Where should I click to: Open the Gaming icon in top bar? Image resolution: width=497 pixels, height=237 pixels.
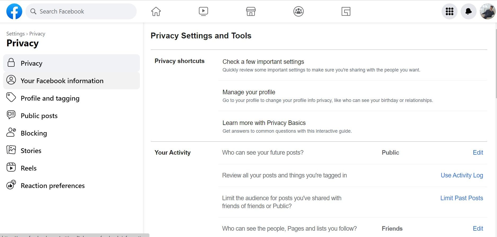346,11
